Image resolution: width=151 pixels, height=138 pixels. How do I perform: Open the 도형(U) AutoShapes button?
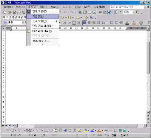pos(29,130)
